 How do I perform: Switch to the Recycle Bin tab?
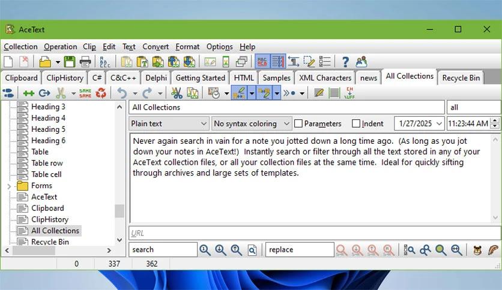click(x=461, y=78)
